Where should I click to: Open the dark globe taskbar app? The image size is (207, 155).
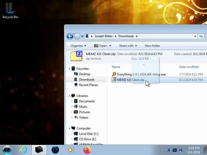55,150
